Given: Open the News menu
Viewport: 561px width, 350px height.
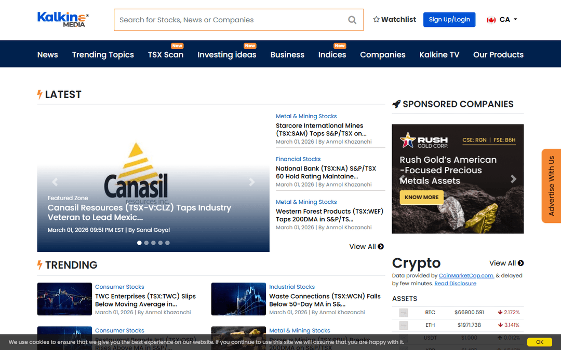Looking at the screenshot, I should [48, 54].
